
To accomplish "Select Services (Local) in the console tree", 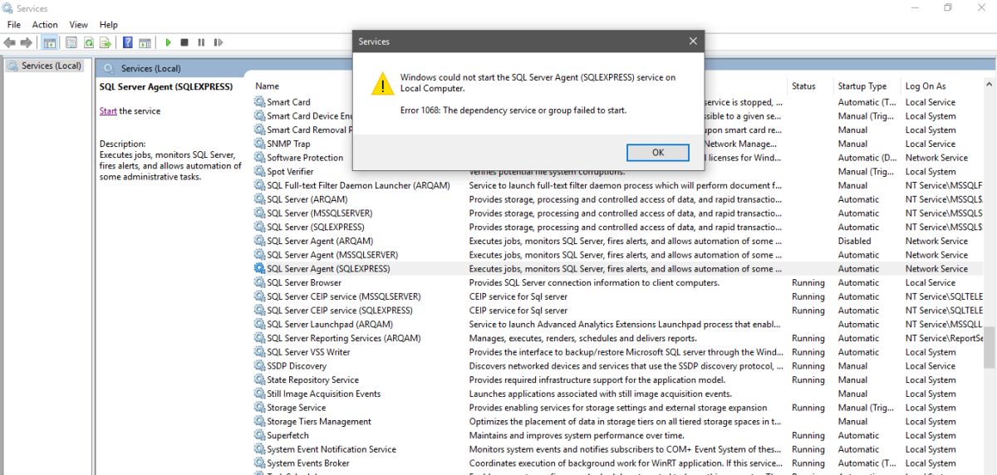I will pyautogui.click(x=45, y=66).
